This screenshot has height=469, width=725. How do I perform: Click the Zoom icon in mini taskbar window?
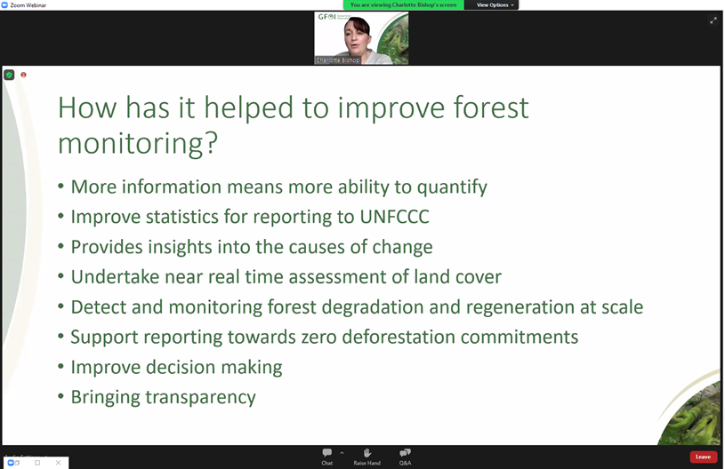point(11,463)
